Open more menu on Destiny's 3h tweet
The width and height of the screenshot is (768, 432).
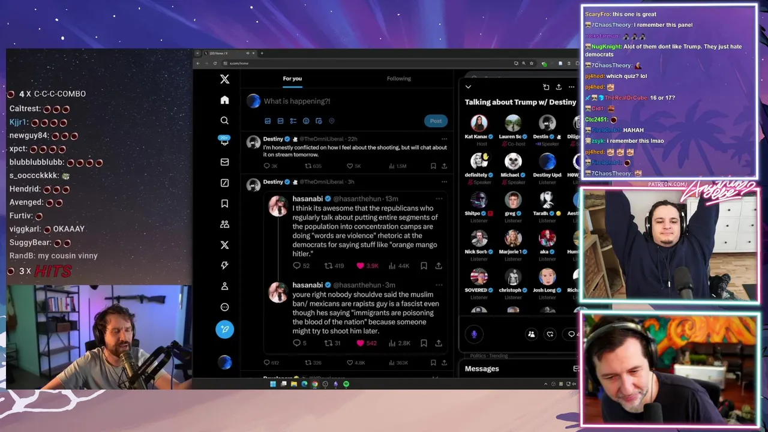click(x=444, y=182)
